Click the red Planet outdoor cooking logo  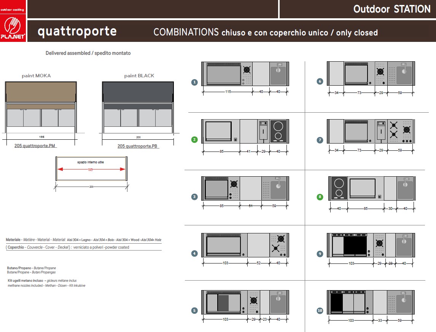point(13,21)
